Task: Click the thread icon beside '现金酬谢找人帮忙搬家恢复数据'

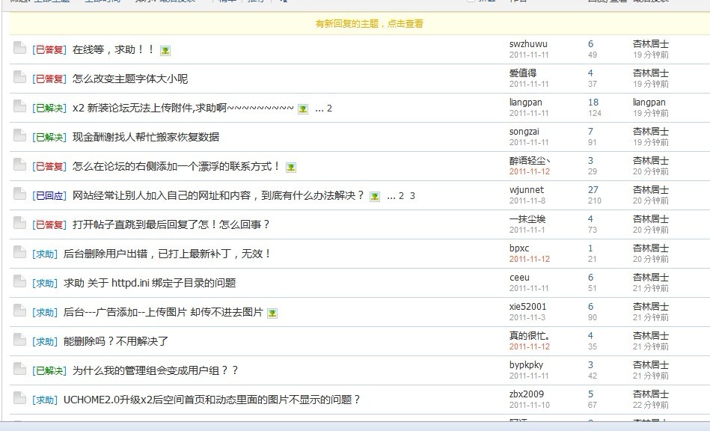Action: tap(19, 135)
